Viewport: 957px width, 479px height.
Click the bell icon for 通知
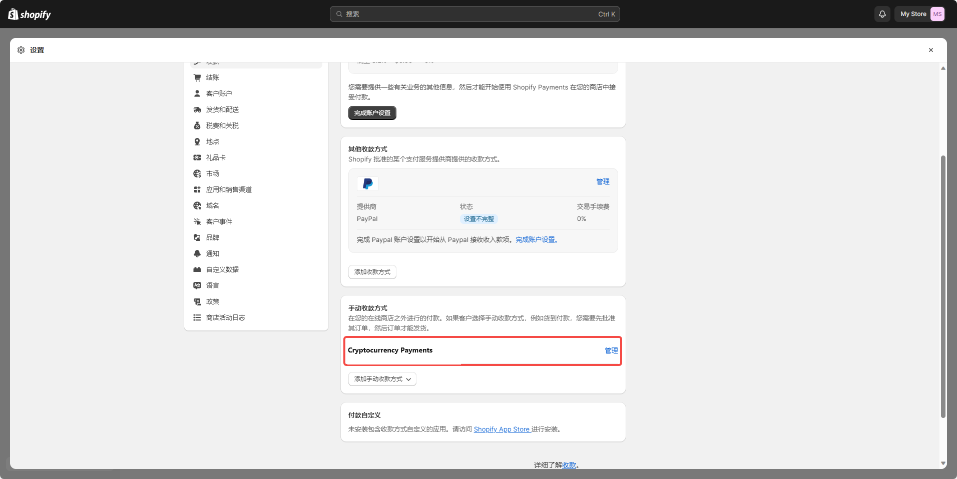197,253
